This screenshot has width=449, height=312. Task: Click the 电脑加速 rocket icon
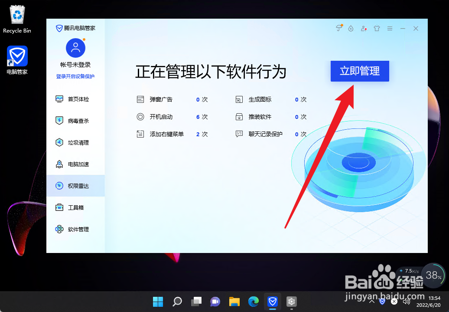pyautogui.click(x=59, y=164)
